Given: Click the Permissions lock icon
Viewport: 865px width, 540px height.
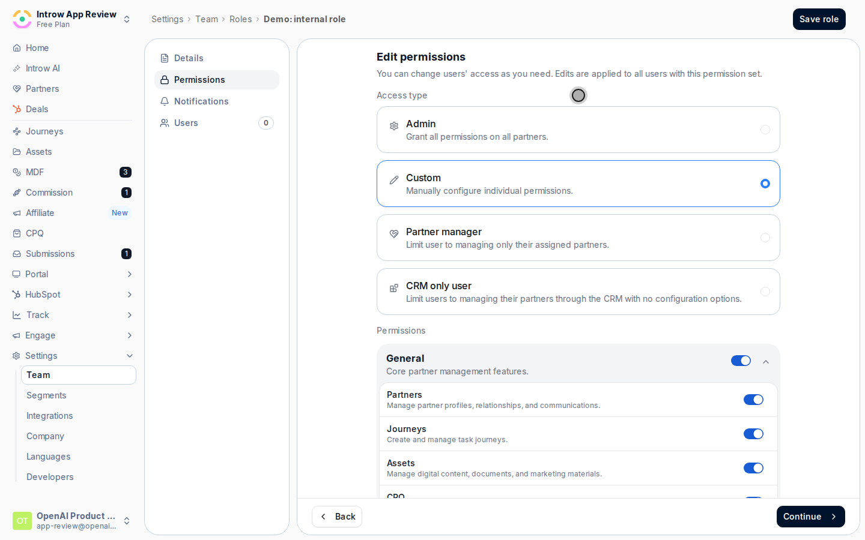Looking at the screenshot, I should 165,80.
